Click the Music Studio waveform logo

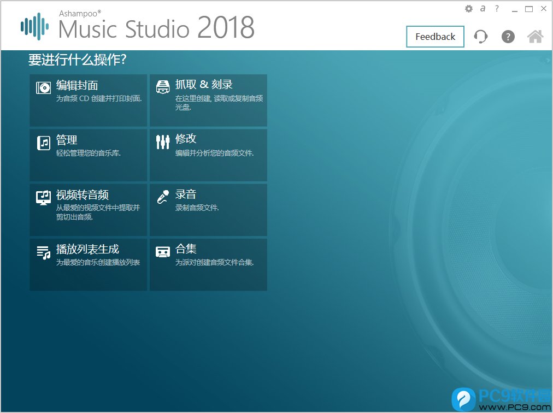(34, 26)
